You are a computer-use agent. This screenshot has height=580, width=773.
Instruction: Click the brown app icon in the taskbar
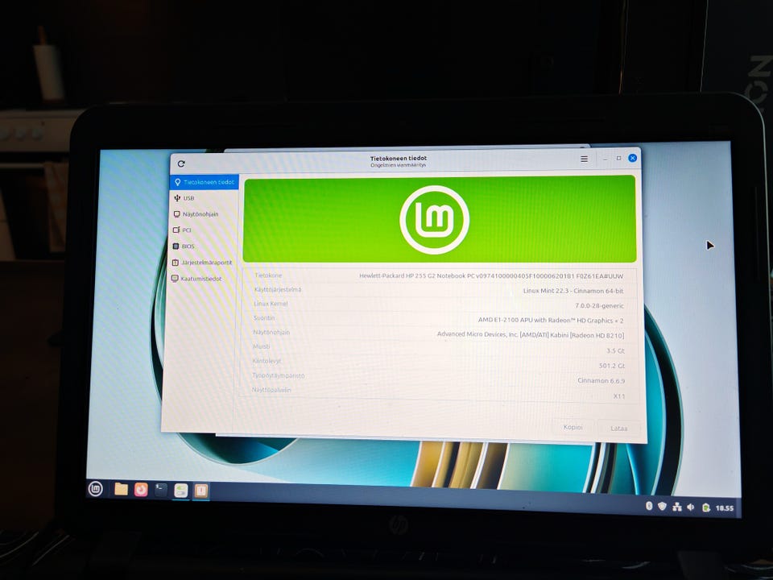pos(200,491)
